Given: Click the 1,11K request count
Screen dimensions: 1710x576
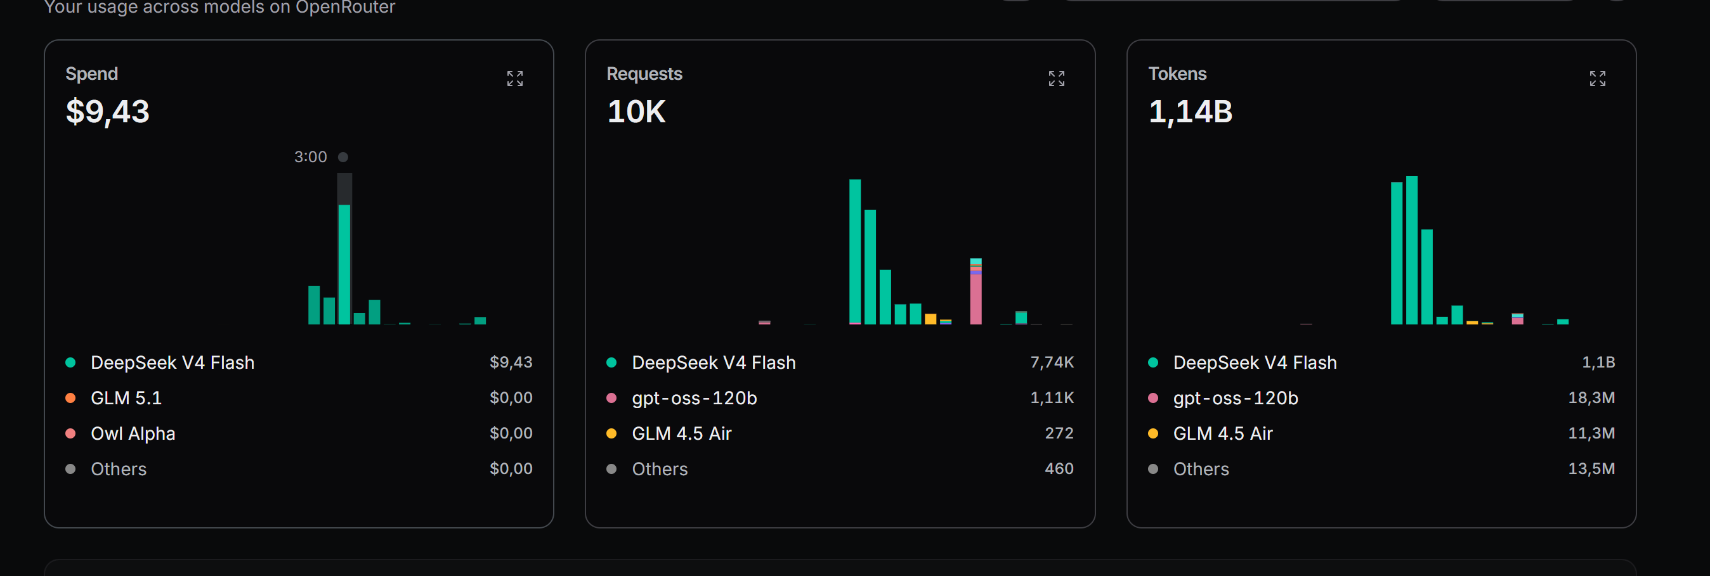Looking at the screenshot, I should pyautogui.click(x=1052, y=398).
